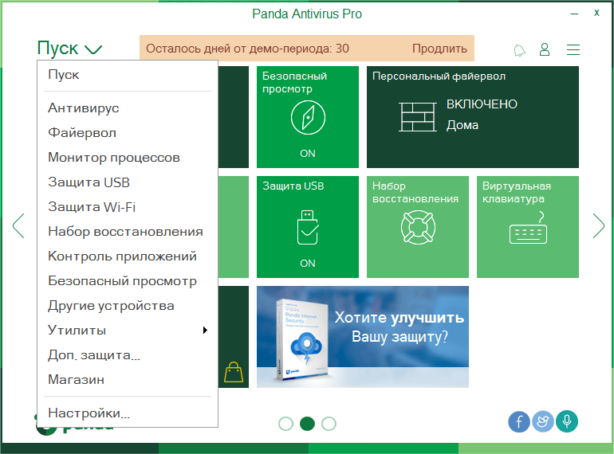Image resolution: width=614 pixels, height=454 pixels.
Task: Select the first page indicator dot
Action: tap(285, 424)
